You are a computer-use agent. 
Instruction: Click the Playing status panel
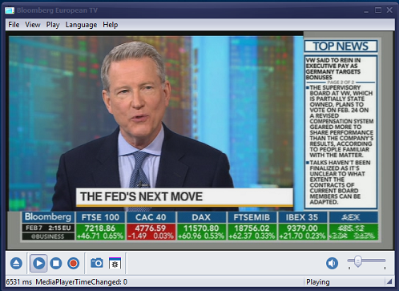click(x=345, y=282)
